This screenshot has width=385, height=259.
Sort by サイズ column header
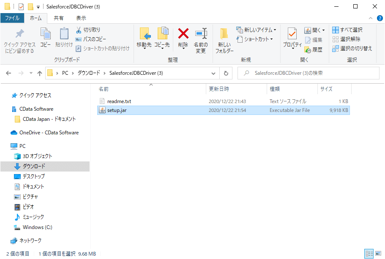pos(334,89)
